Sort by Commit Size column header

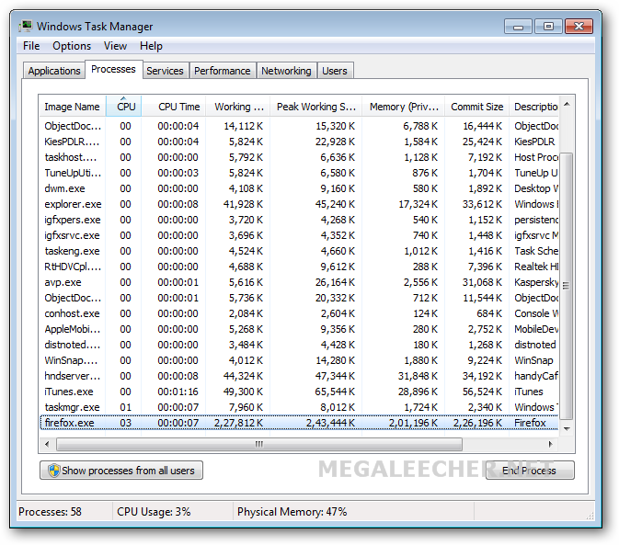476,107
